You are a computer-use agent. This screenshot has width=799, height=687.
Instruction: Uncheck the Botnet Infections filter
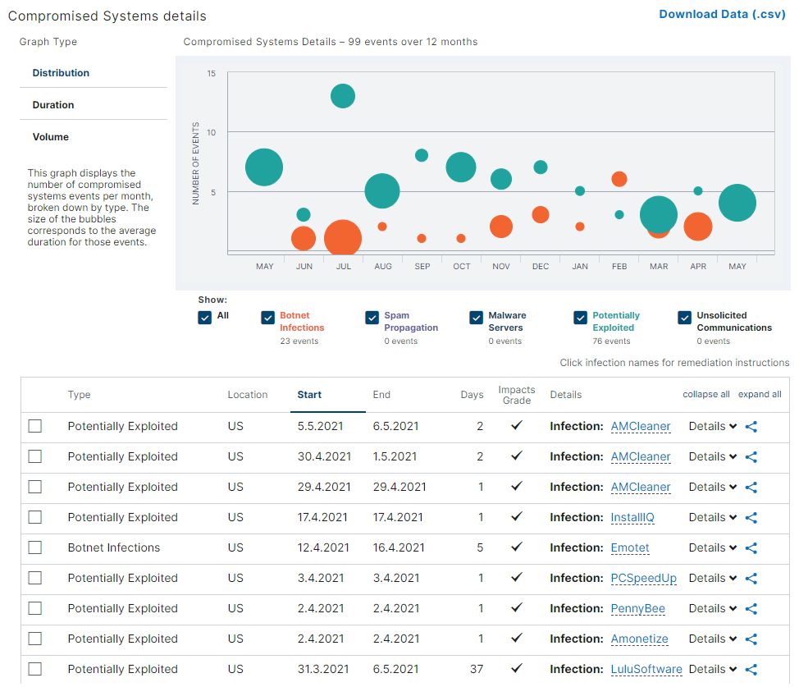tap(267, 318)
